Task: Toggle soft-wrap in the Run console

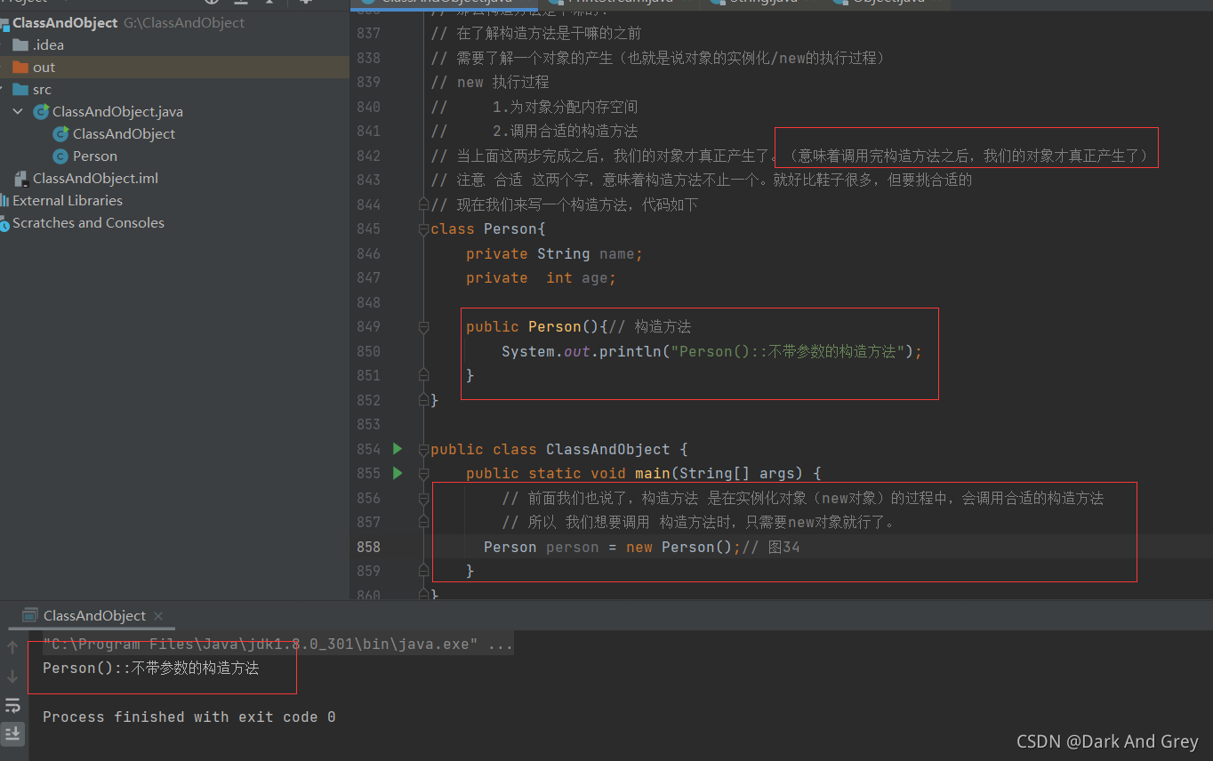Action: (12, 706)
